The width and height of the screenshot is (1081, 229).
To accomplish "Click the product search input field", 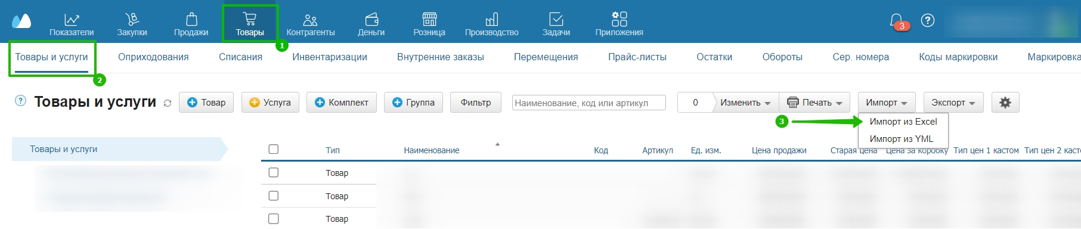I will (589, 103).
